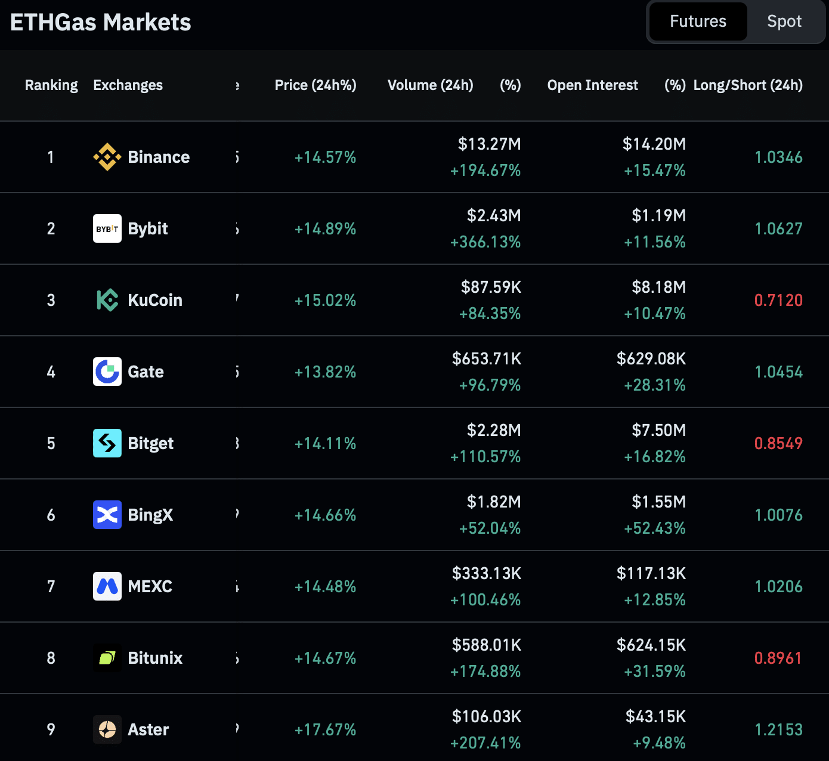Open the MEXC exchange link
829x761 pixels.
[x=150, y=586]
